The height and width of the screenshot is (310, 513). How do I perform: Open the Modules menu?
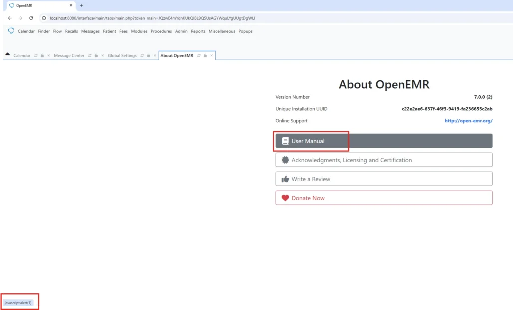(139, 31)
